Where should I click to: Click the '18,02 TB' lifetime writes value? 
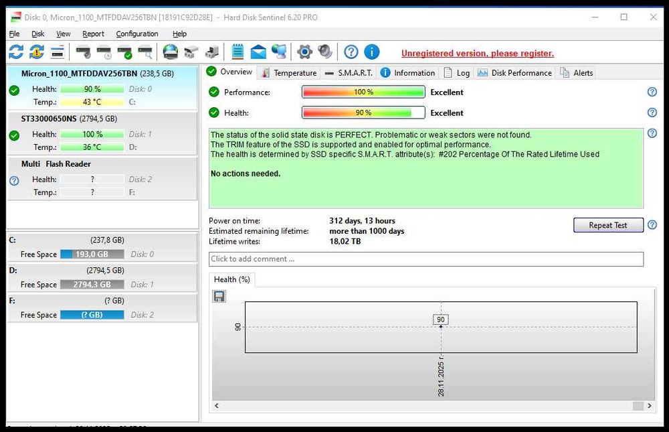coord(345,241)
